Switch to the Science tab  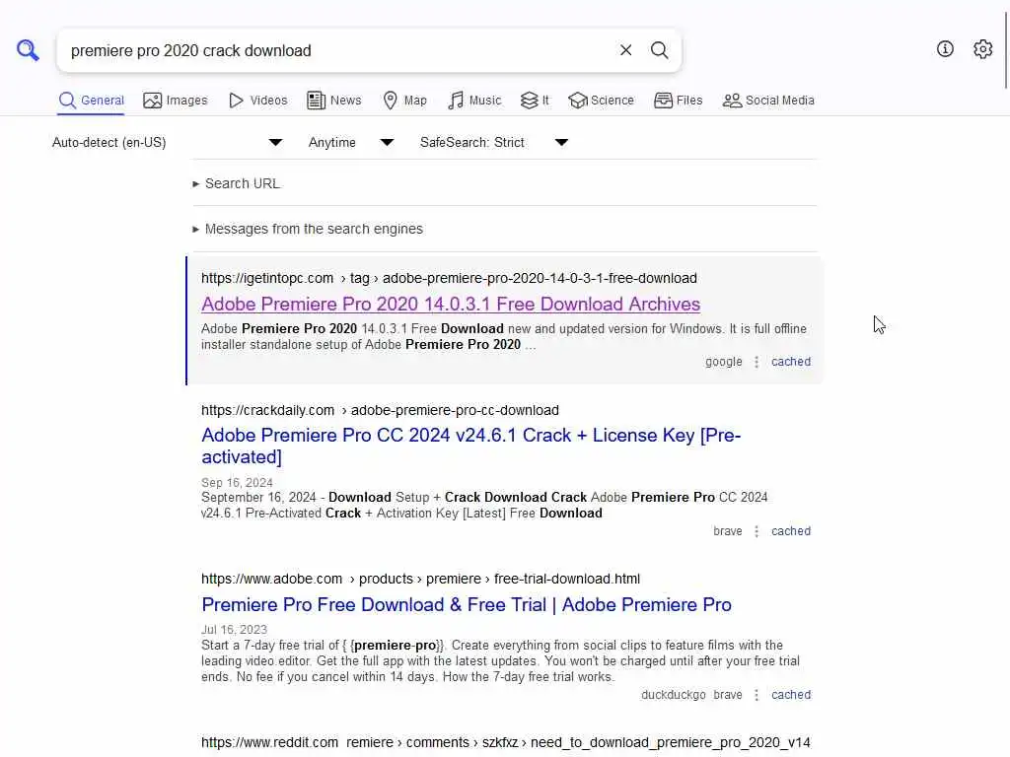(601, 101)
